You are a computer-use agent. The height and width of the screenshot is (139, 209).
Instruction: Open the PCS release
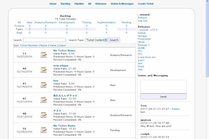140,54
